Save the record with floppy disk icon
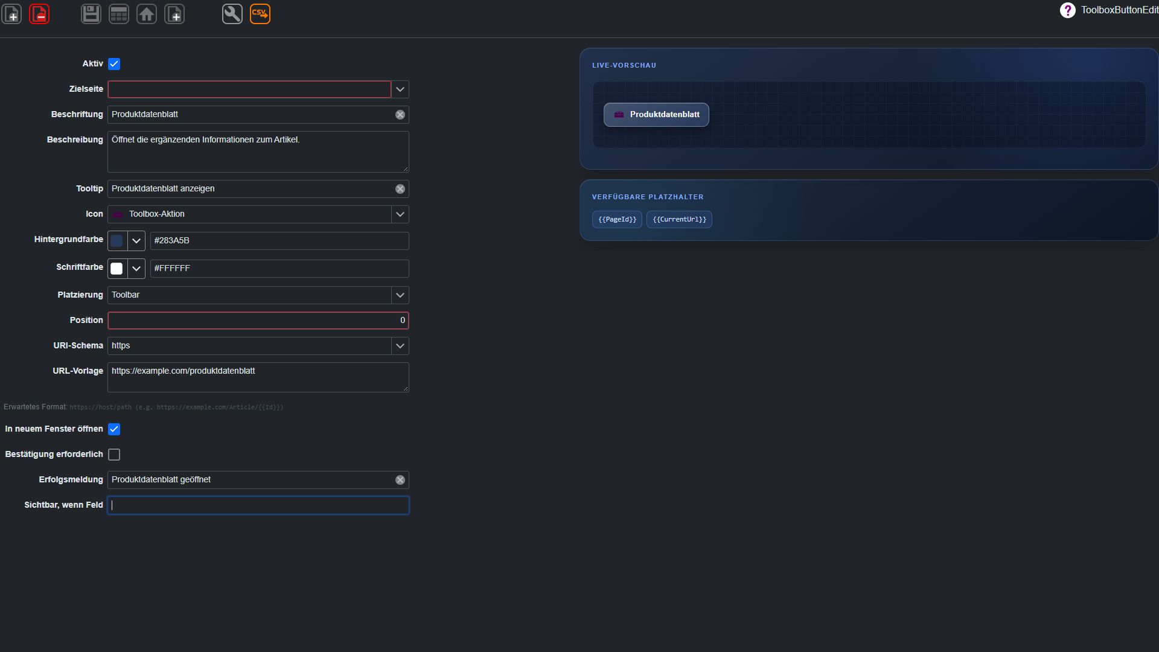 click(x=91, y=14)
